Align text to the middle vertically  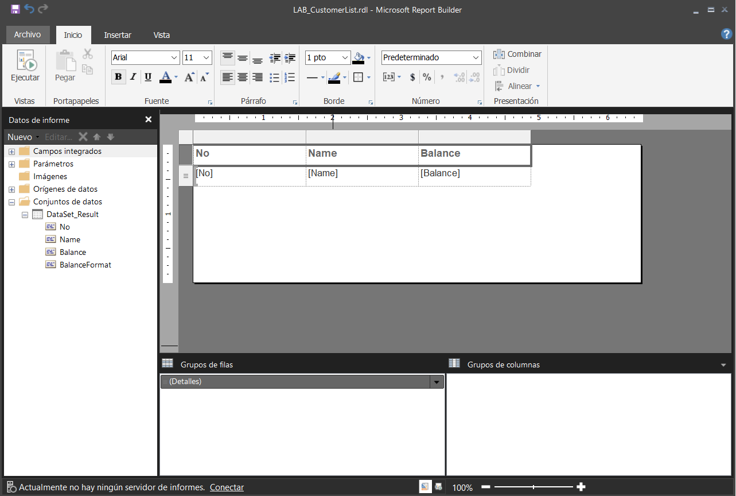pyautogui.click(x=243, y=58)
